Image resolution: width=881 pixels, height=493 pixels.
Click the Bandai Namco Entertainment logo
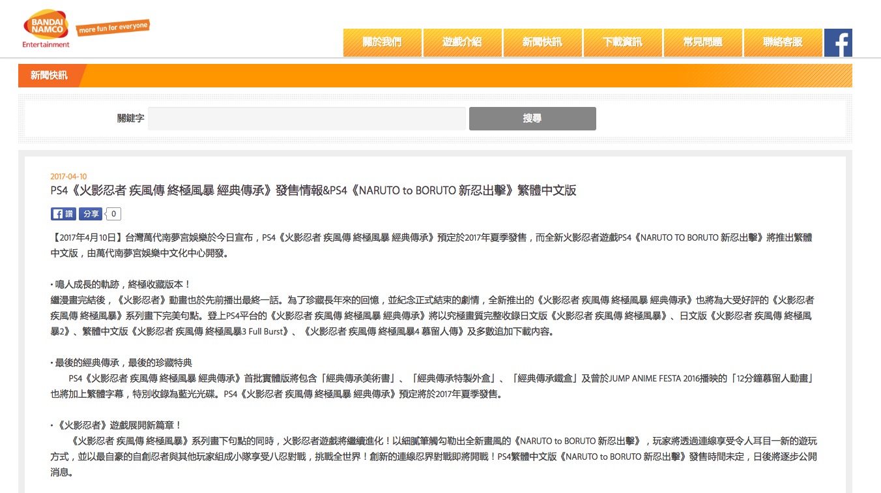coord(46,30)
